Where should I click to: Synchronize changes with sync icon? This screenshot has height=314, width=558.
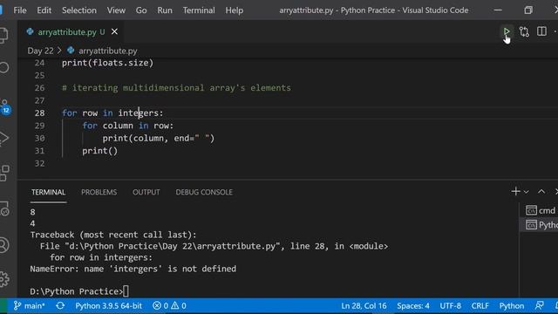pos(60,306)
